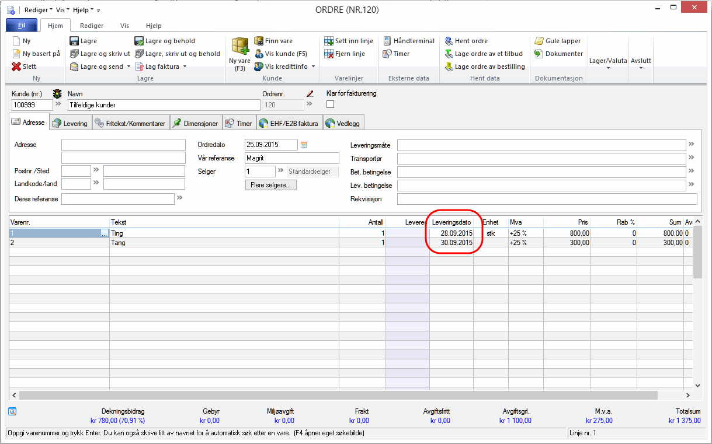Screen dimensions: 712x444
Task: Click the Deres referanse input field
Action: point(117,199)
